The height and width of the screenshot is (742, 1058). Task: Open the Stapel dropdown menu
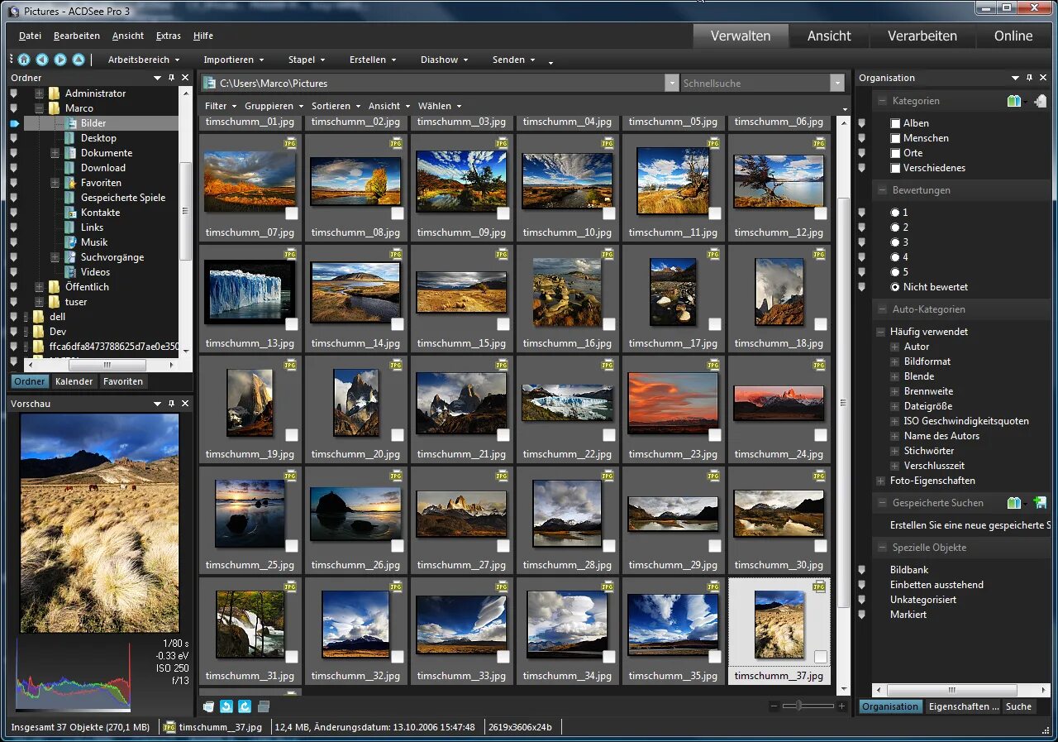tap(307, 60)
